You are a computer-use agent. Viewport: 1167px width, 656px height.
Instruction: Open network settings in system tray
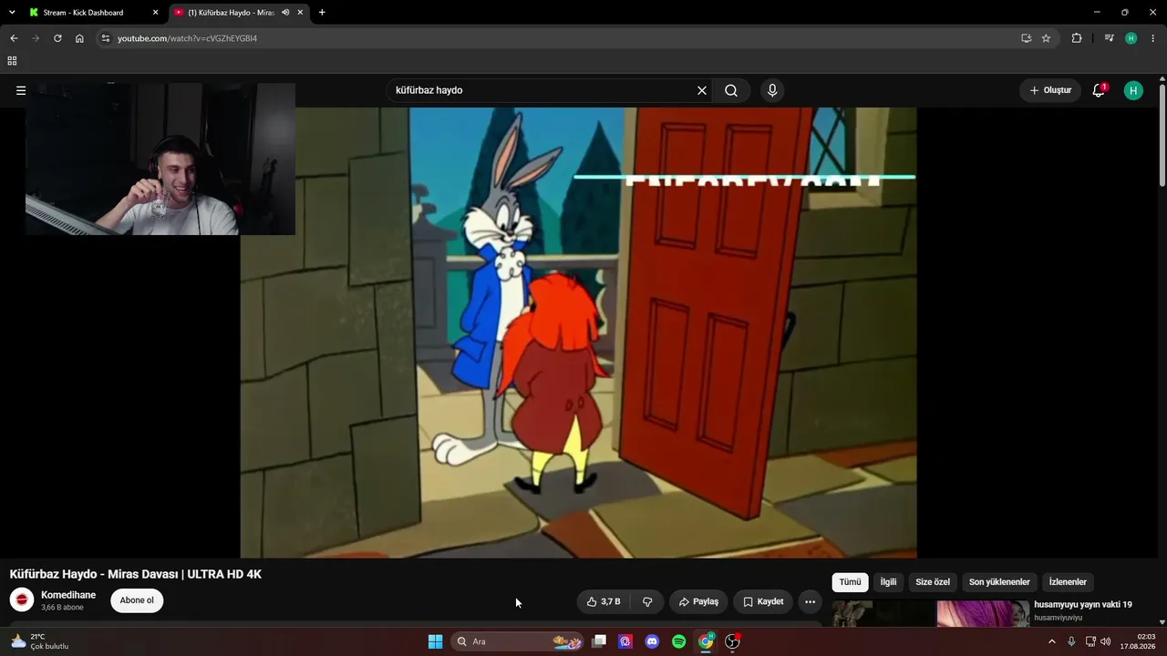click(x=1090, y=641)
